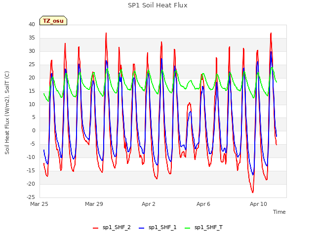Click the 10 y-axis tick label
The width and height of the screenshot is (316, 237).
coord(32,104)
